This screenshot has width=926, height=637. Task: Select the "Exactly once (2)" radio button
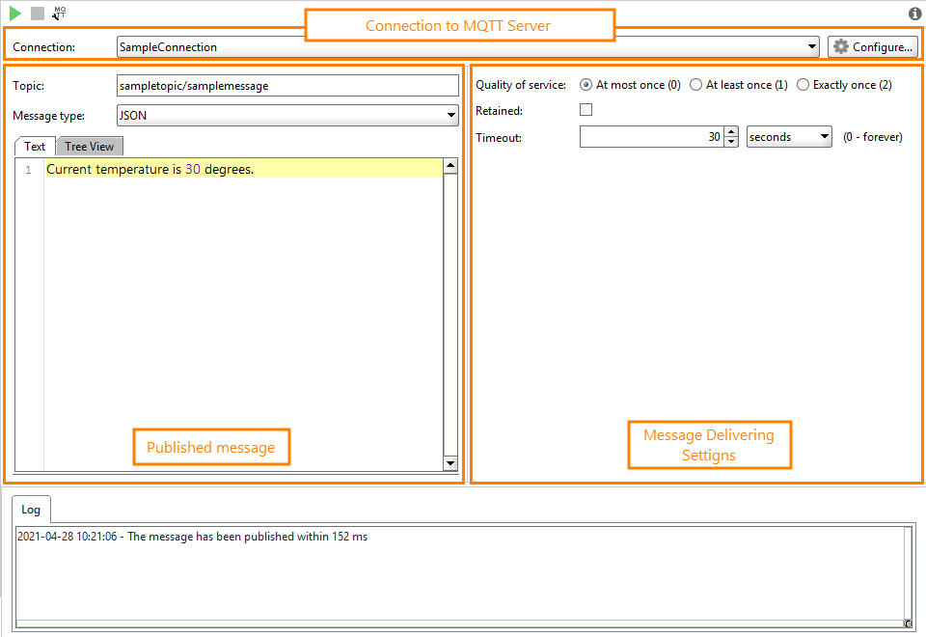pos(803,85)
